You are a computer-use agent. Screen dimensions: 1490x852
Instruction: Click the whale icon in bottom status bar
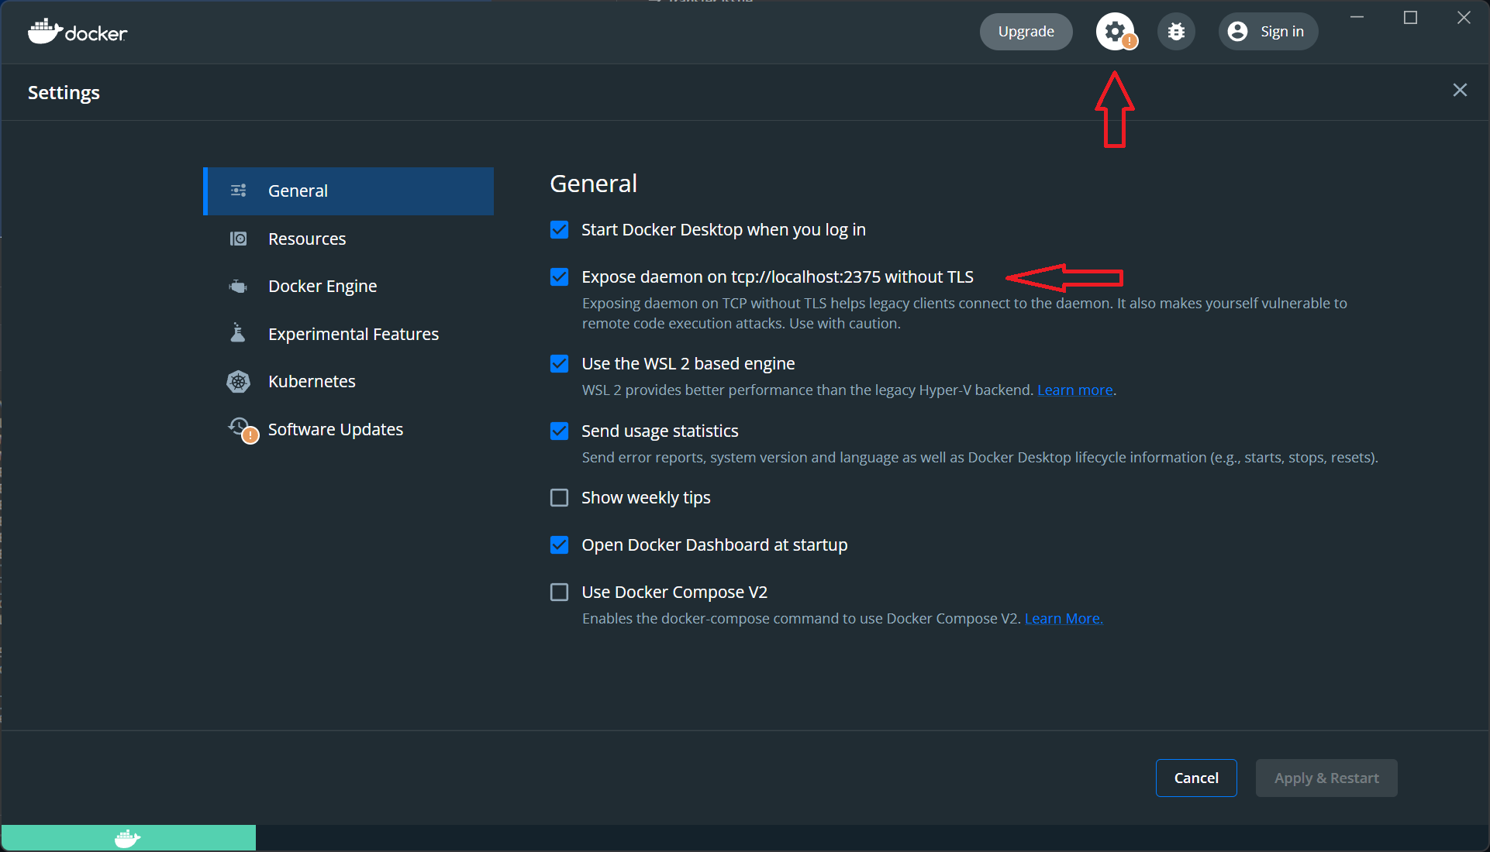(128, 837)
